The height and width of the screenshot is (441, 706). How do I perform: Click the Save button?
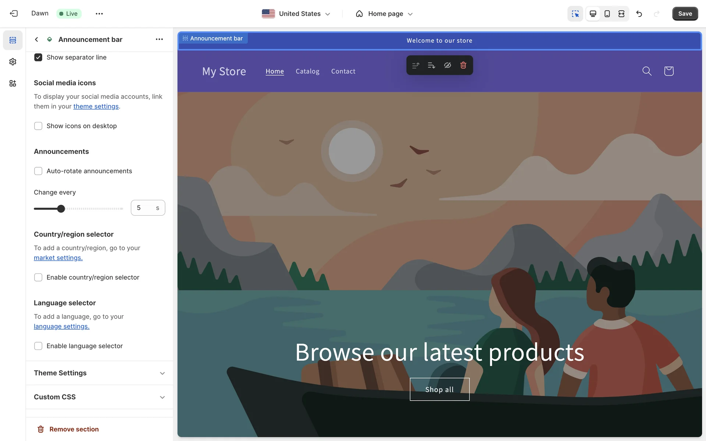685,14
